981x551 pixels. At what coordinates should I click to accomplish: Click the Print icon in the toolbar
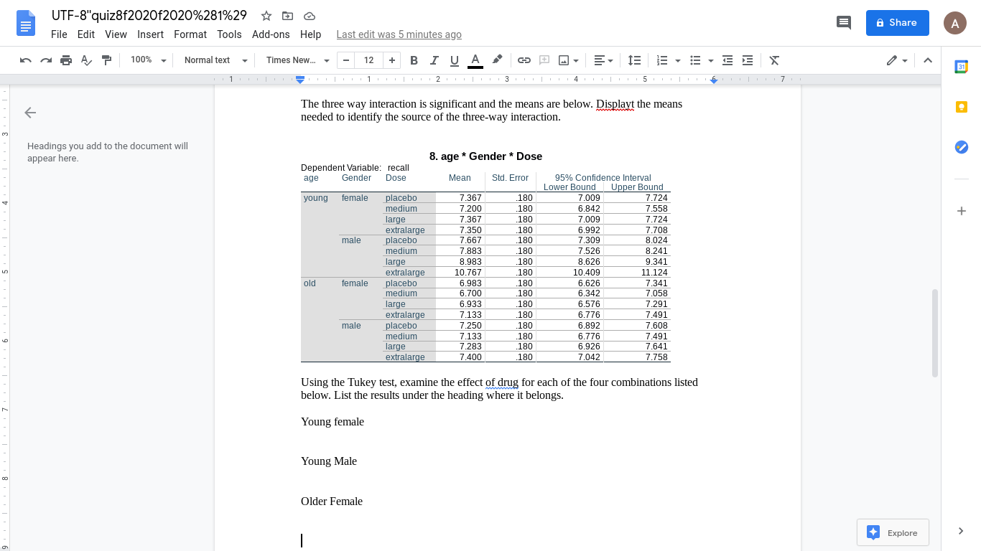pyautogui.click(x=65, y=60)
